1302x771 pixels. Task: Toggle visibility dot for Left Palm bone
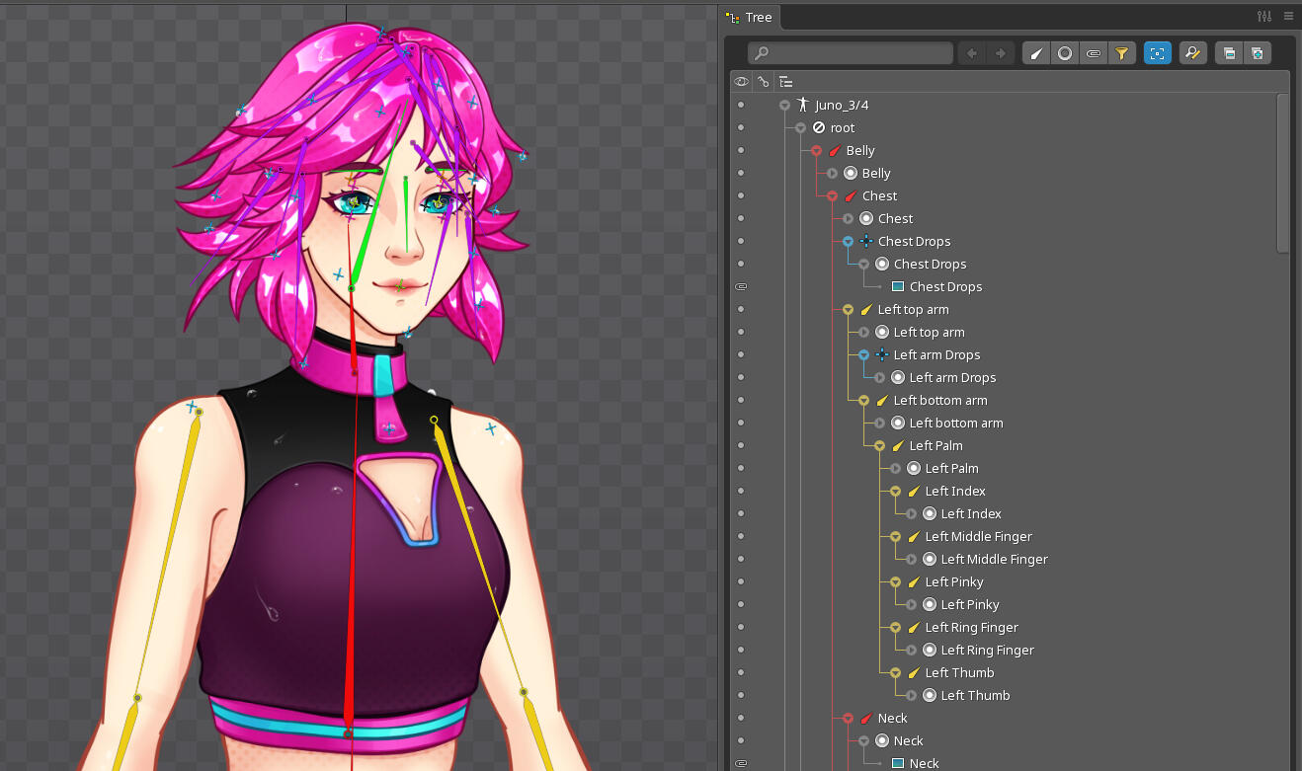(x=741, y=446)
